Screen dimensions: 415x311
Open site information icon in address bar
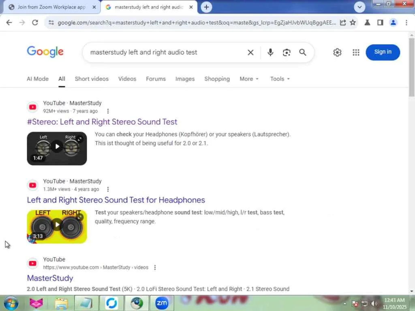pos(51,23)
